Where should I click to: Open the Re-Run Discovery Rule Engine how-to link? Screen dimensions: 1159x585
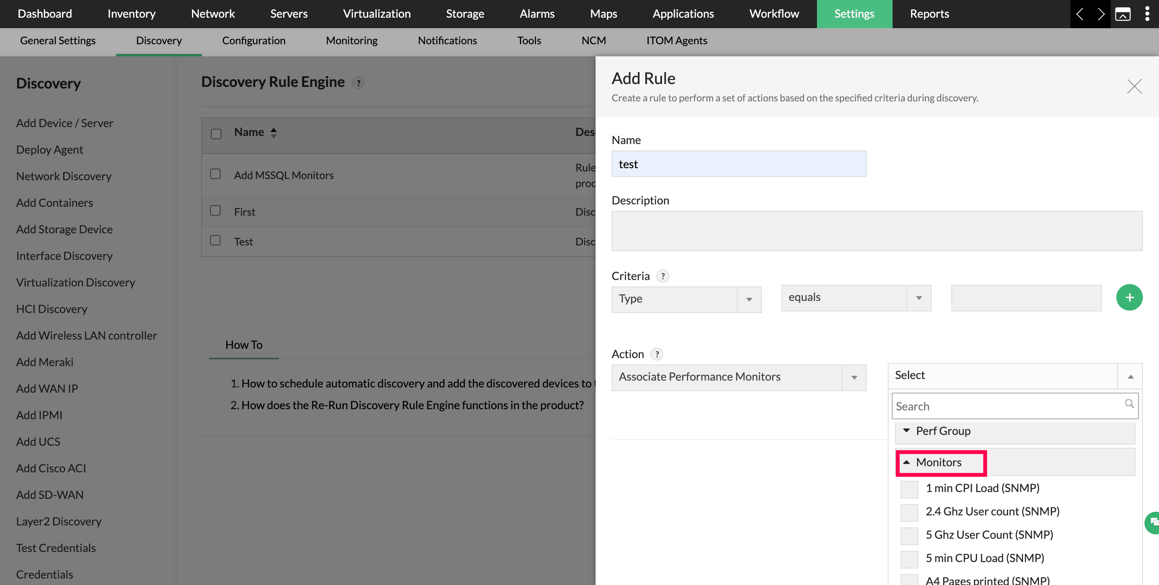tap(412, 405)
